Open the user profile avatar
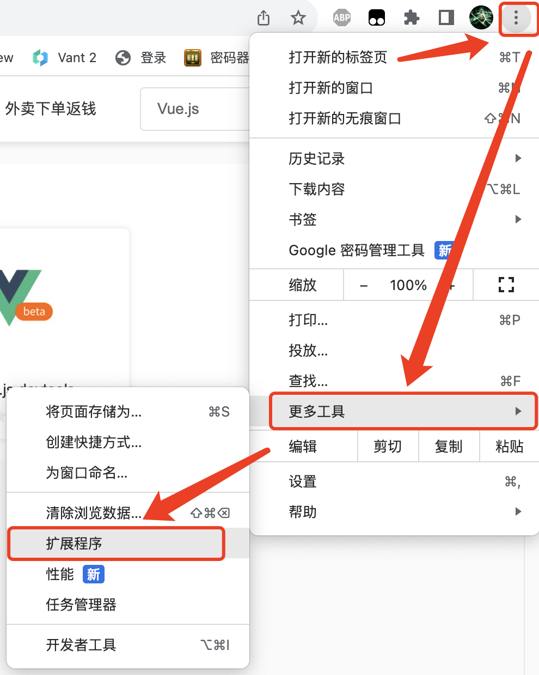Viewport: 539px width, 675px height. [481, 18]
